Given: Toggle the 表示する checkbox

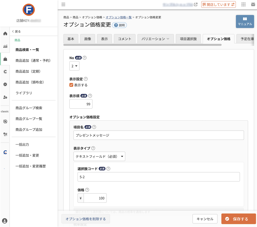Looking at the screenshot, I should coord(71,85).
